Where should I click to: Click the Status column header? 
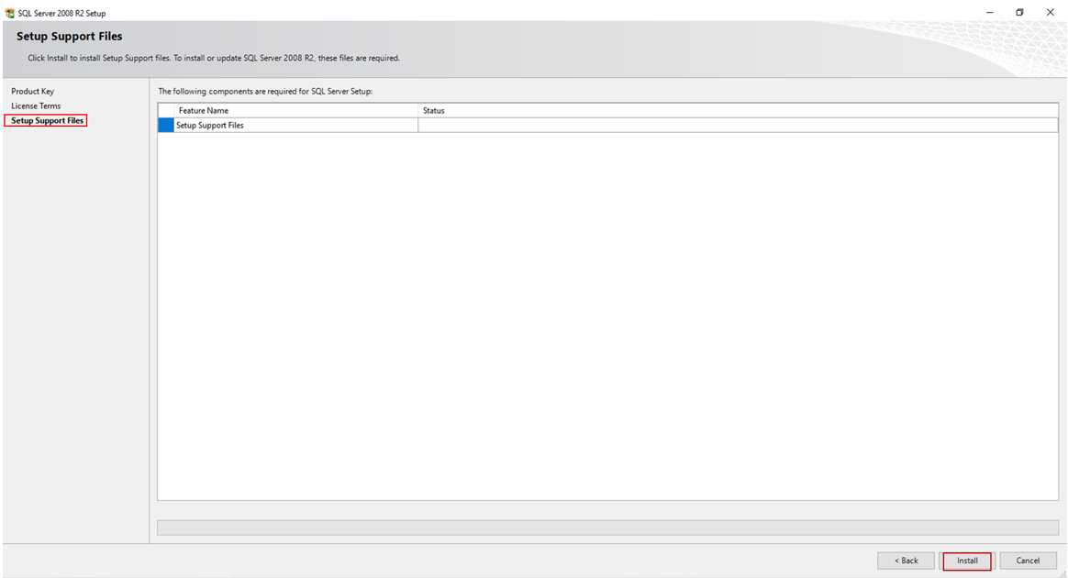(738, 110)
